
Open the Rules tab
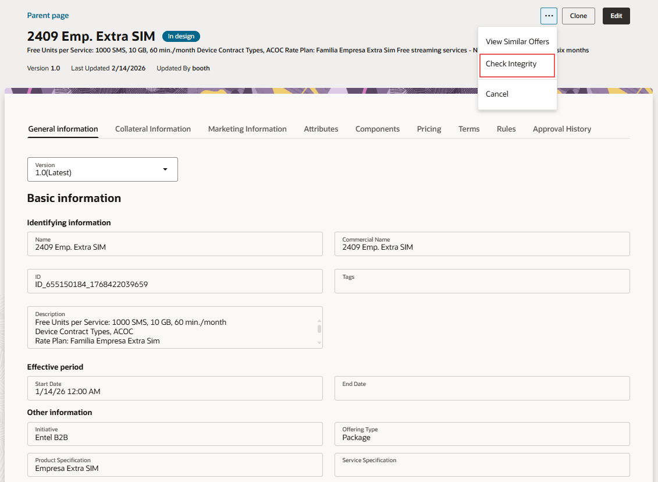(x=506, y=129)
